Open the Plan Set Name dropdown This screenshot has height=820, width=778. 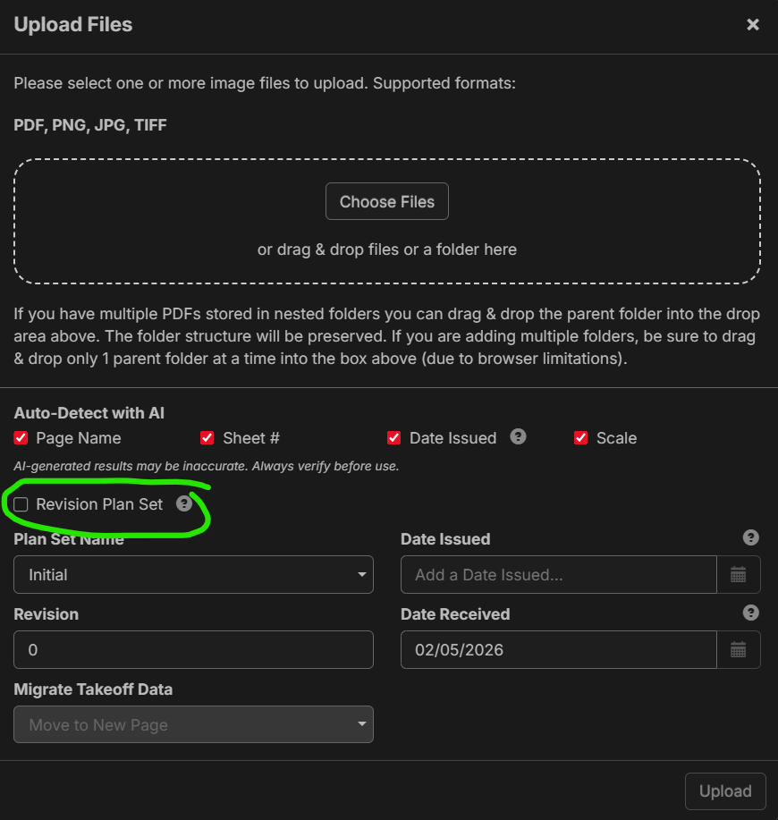[193, 575]
